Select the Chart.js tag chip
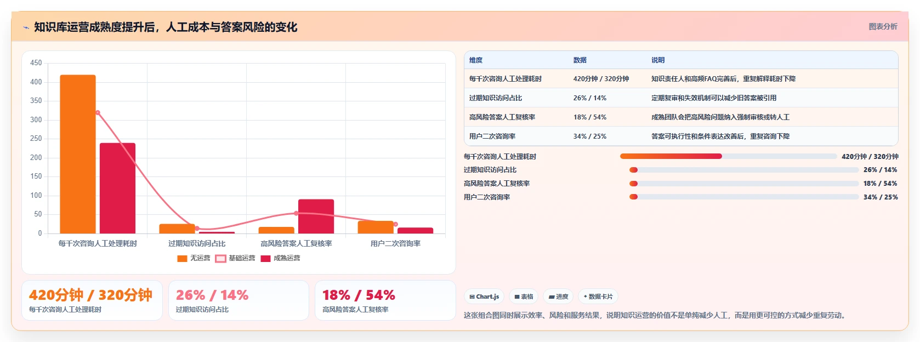 (x=484, y=297)
